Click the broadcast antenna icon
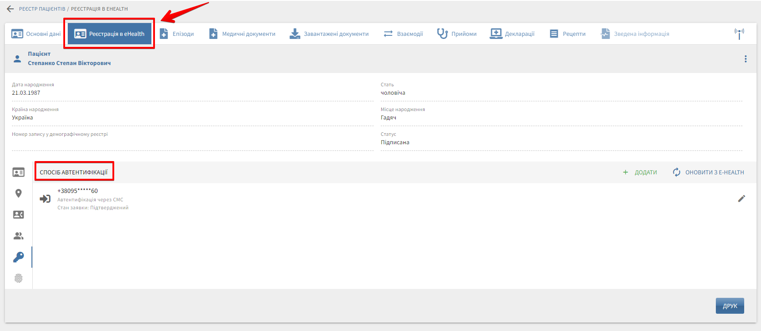 click(739, 34)
